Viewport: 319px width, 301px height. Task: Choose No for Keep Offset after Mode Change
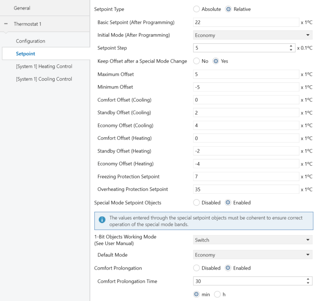point(196,61)
